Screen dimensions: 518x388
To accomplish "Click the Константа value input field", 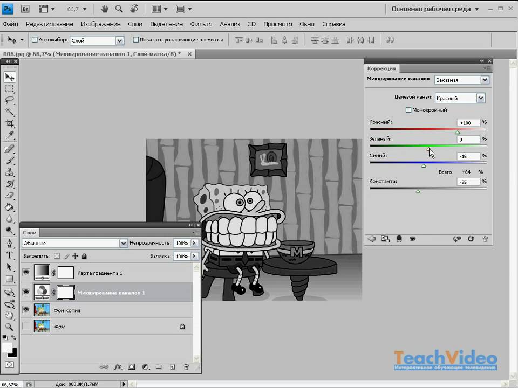I will click(x=467, y=182).
